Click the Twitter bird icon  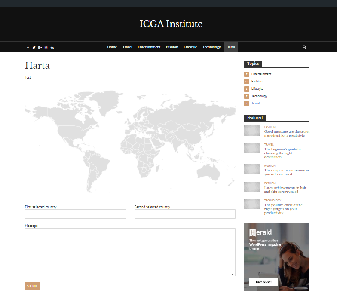point(34,47)
